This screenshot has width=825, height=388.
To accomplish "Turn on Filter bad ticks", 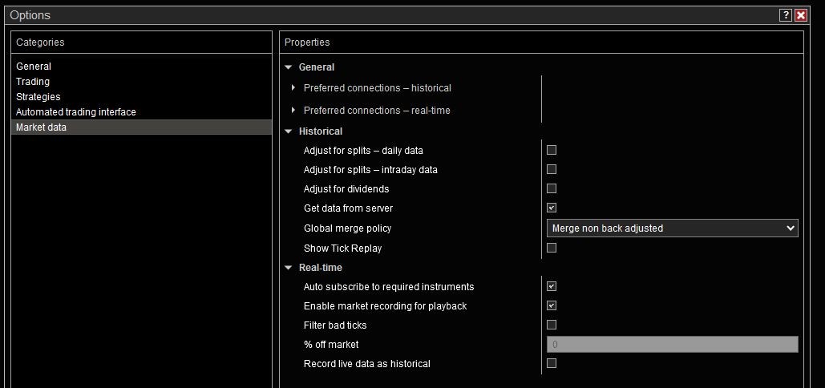I will pyautogui.click(x=552, y=325).
